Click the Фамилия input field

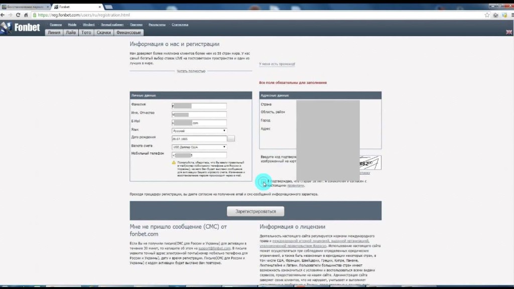pyautogui.click(x=199, y=106)
